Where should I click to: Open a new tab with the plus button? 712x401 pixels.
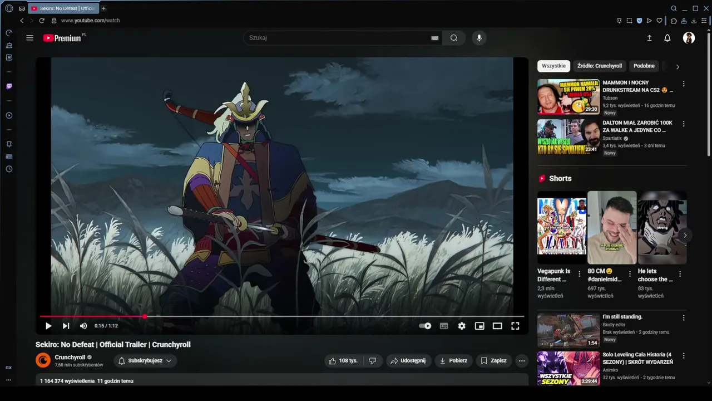pyautogui.click(x=103, y=8)
